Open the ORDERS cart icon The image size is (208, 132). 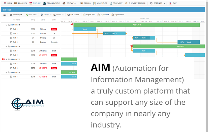click(81, 3)
